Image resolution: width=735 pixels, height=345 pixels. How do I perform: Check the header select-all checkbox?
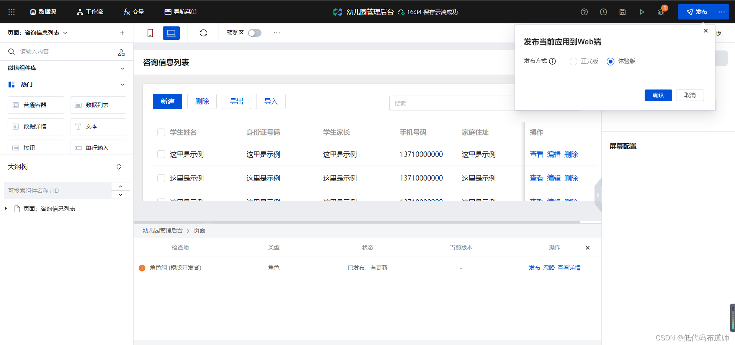pyautogui.click(x=161, y=132)
